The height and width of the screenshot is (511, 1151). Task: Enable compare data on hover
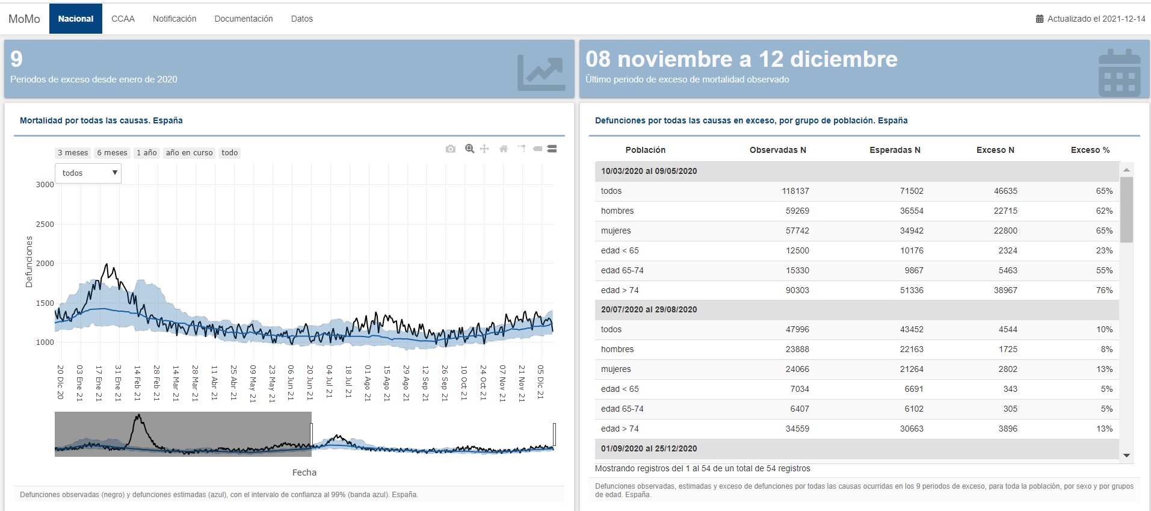point(552,149)
